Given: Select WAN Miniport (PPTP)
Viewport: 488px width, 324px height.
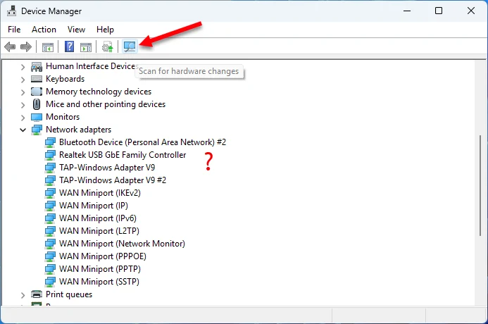Looking at the screenshot, I should (100, 269).
